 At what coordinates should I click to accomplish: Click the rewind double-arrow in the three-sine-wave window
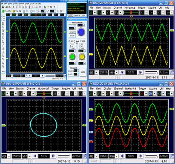122,156
